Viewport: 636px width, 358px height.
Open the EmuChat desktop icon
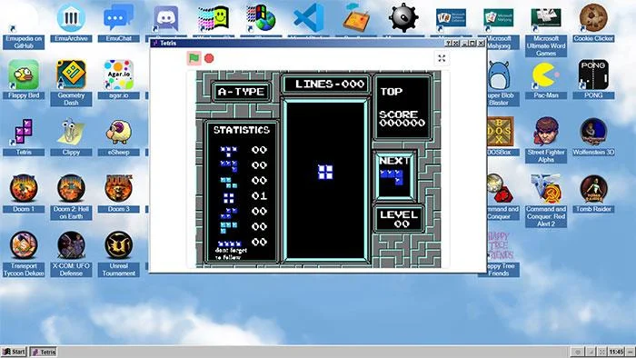118,22
